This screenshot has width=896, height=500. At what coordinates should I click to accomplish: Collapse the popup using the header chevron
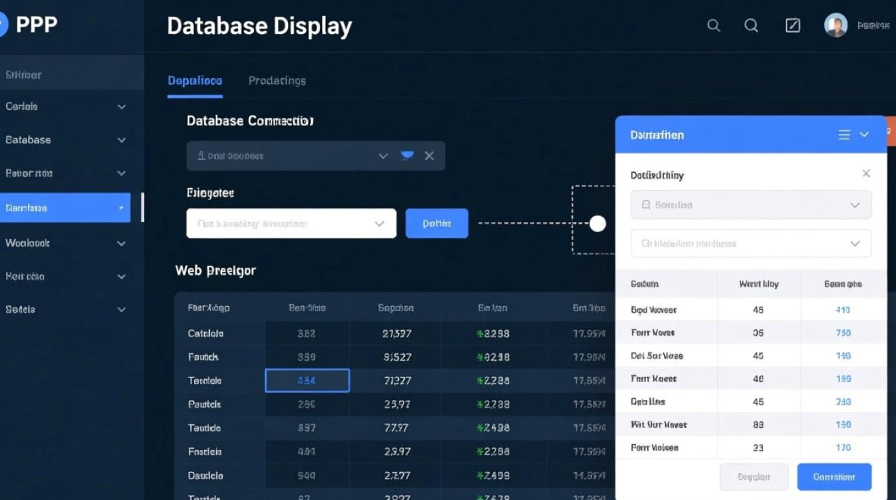click(865, 135)
